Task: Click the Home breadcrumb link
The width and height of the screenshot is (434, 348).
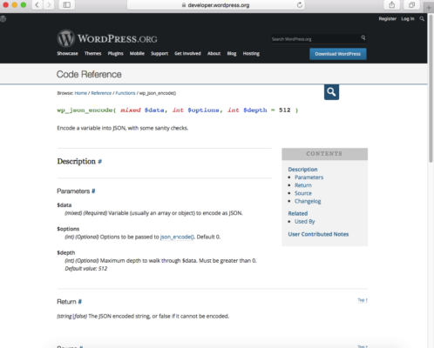Action: 81,93
